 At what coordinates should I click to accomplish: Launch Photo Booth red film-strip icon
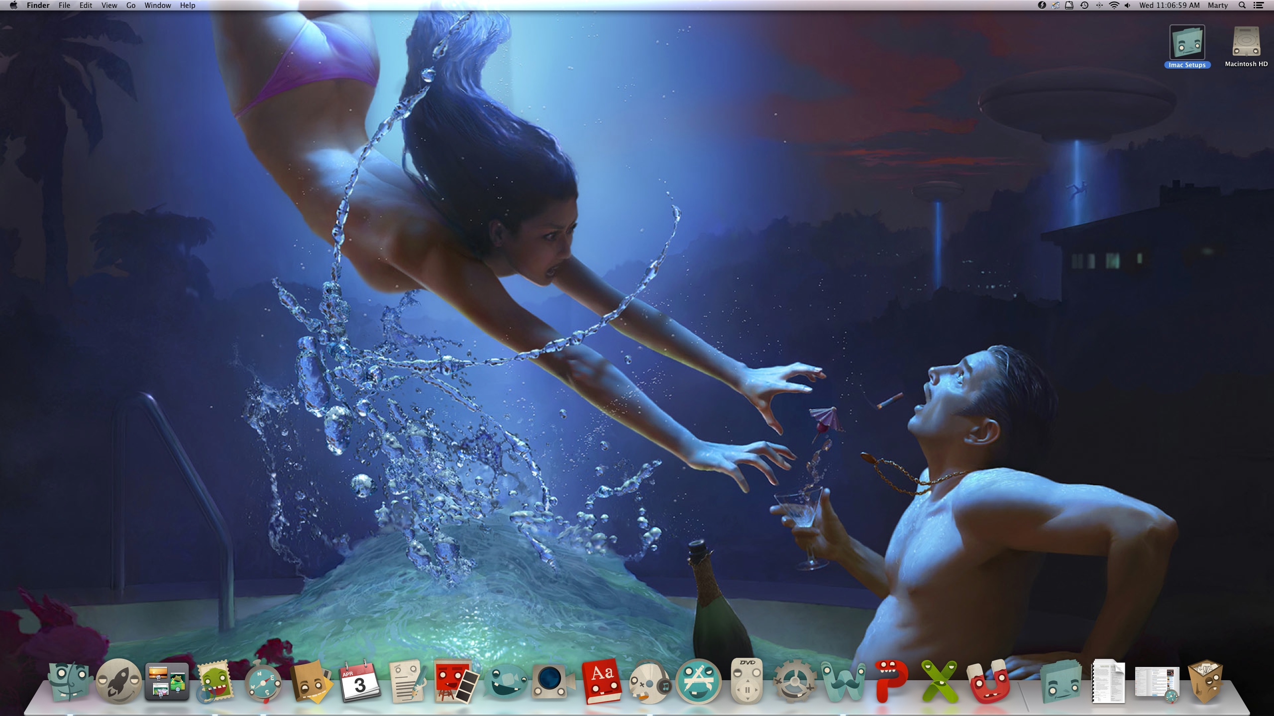[x=456, y=681]
